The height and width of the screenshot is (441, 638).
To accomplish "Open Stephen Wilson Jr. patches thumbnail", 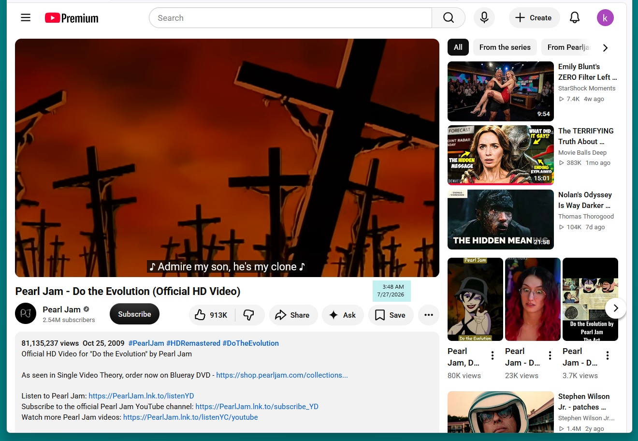I will (501, 412).
